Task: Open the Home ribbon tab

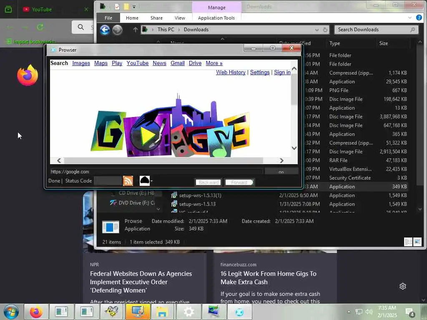Action: pyautogui.click(x=132, y=18)
